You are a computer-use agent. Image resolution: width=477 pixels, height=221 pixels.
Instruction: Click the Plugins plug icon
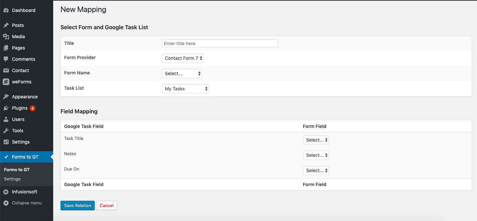click(x=6, y=108)
